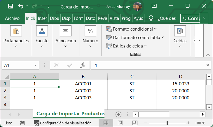Open the Portapapeles clipboard group
213x127 pixels.
coord(16,36)
